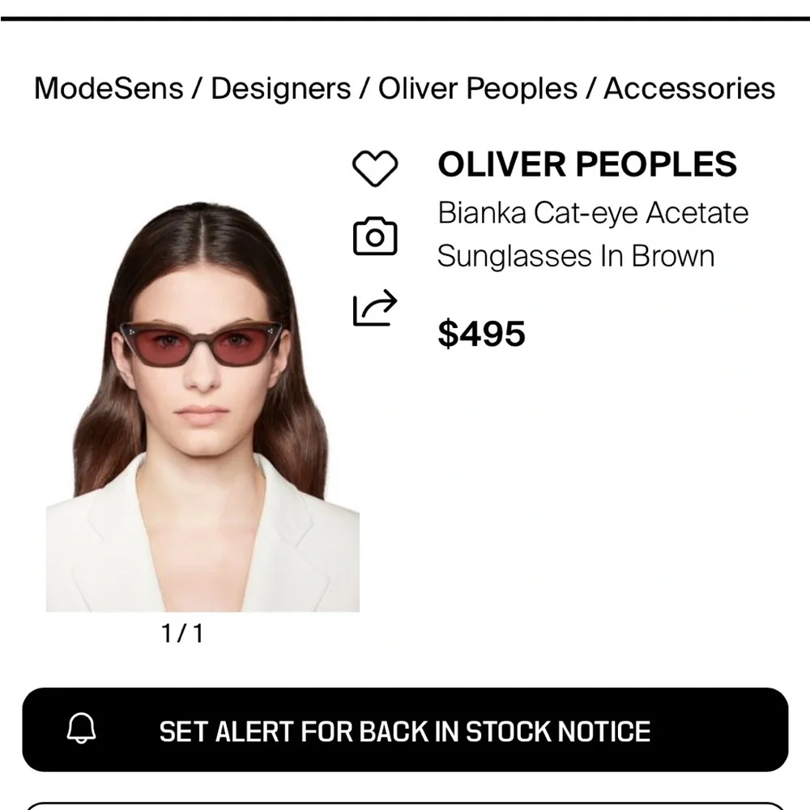Tap the heart outline to favorite the sunglasses
The image size is (810, 810).
click(375, 165)
